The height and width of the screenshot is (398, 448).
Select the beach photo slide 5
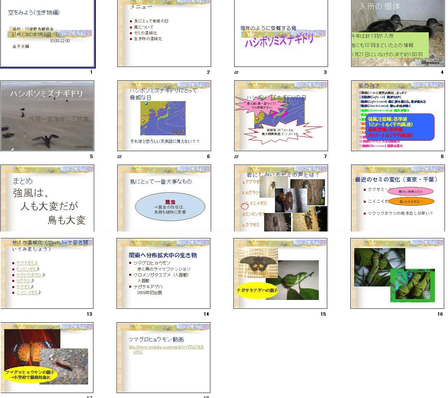(x=47, y=116)
